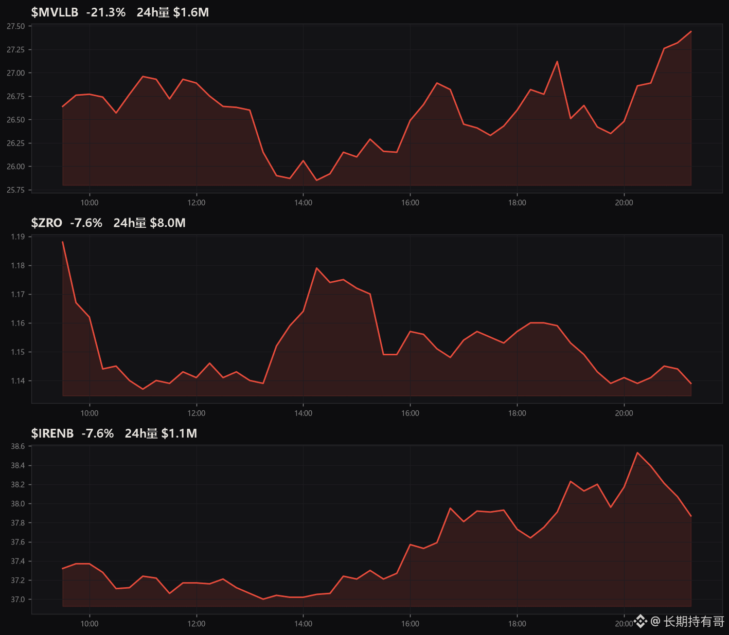Click 10:00 time label under IRENB chart
The height and width of the screenshot is (635, 729).
(x=90, y=624)
